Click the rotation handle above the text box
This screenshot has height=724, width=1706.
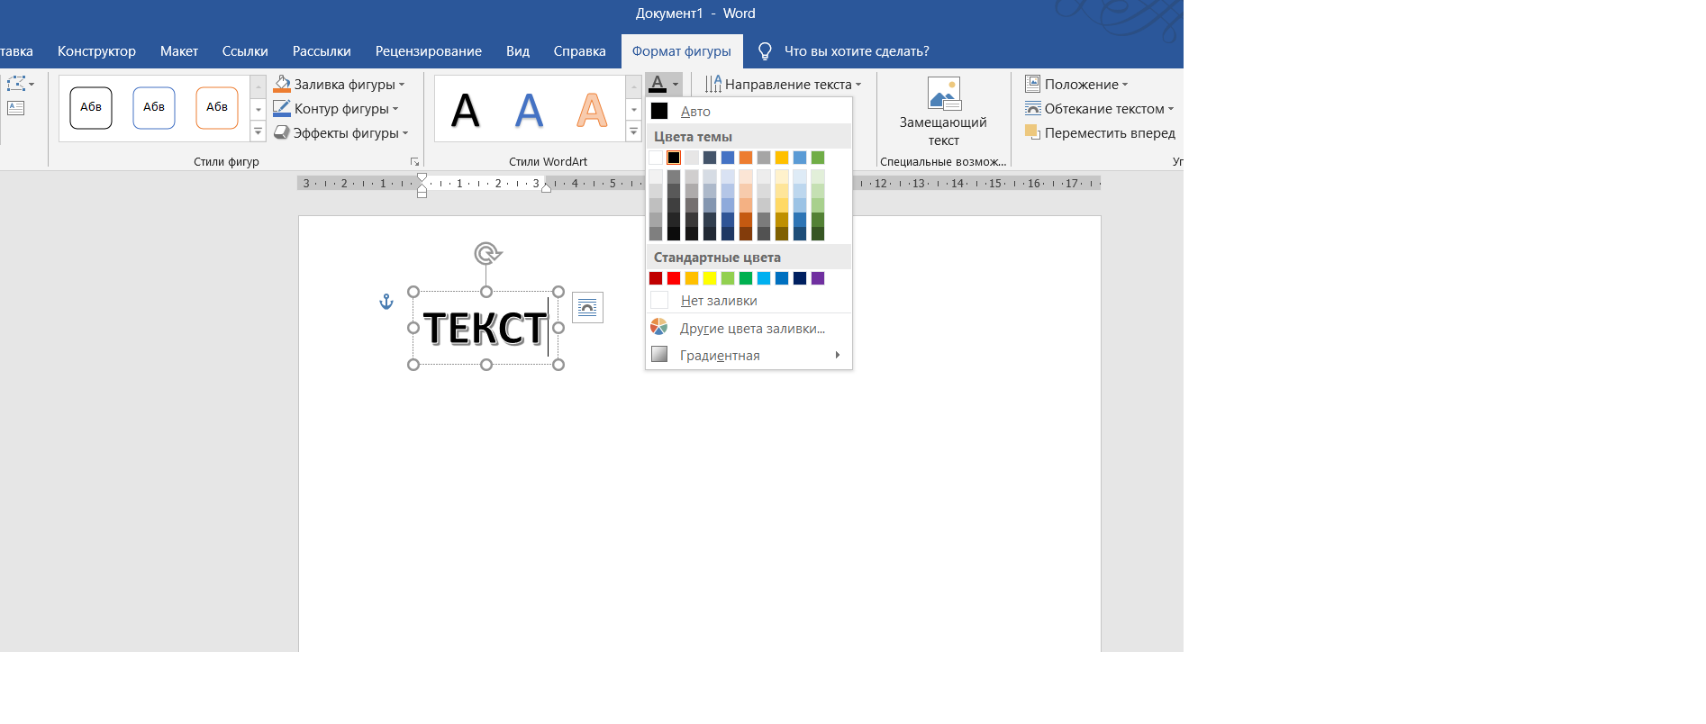pyautogui.click(x=487, y=253)
